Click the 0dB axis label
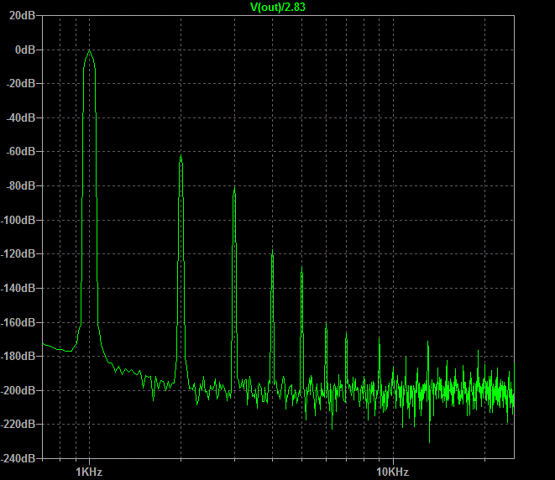 (x=25, y=50)
